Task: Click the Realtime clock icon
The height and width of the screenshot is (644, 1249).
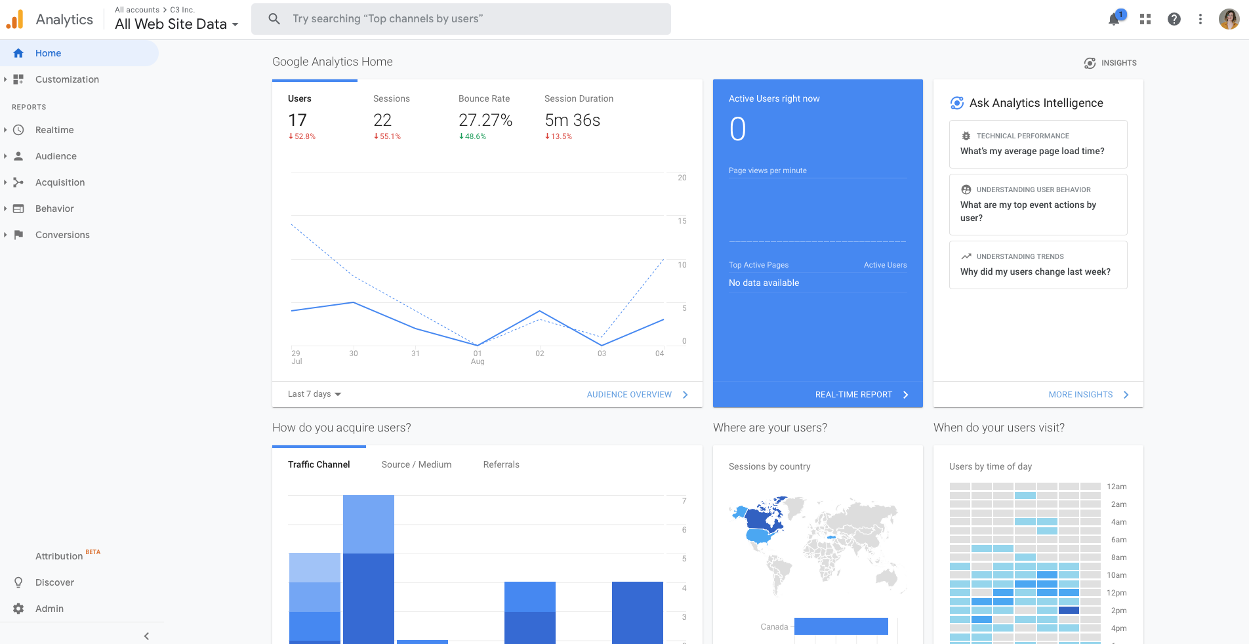Action: click(18, 130)
